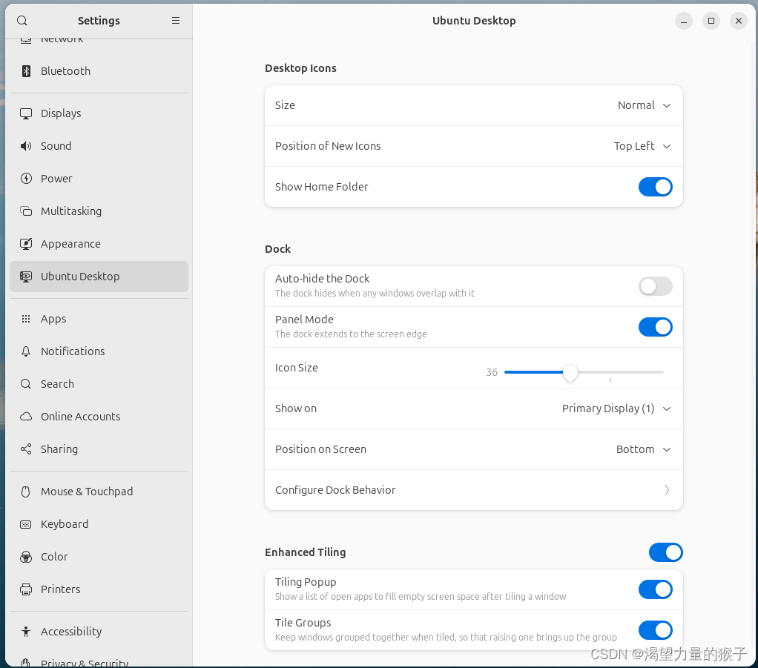Viewport: 758px width, 668px height.
Task: Toggle Enhanced Tiling master switch
Action: (666, 552)
